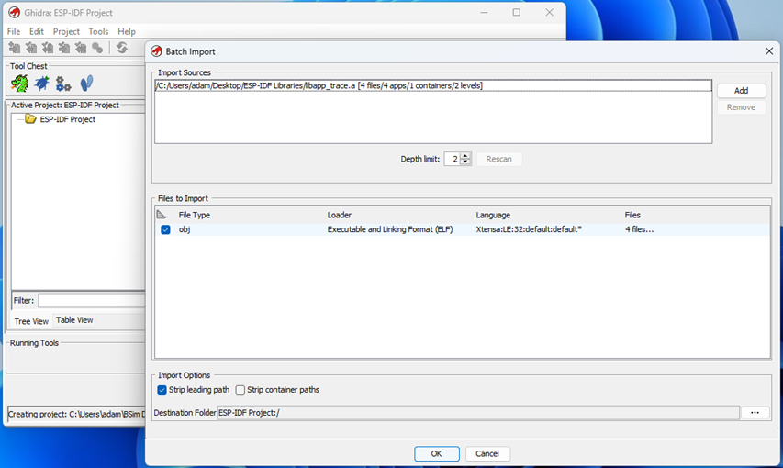Viewport: 783px width, 468px height.
Task: Open the Tools menu
Action: (98, 31)
